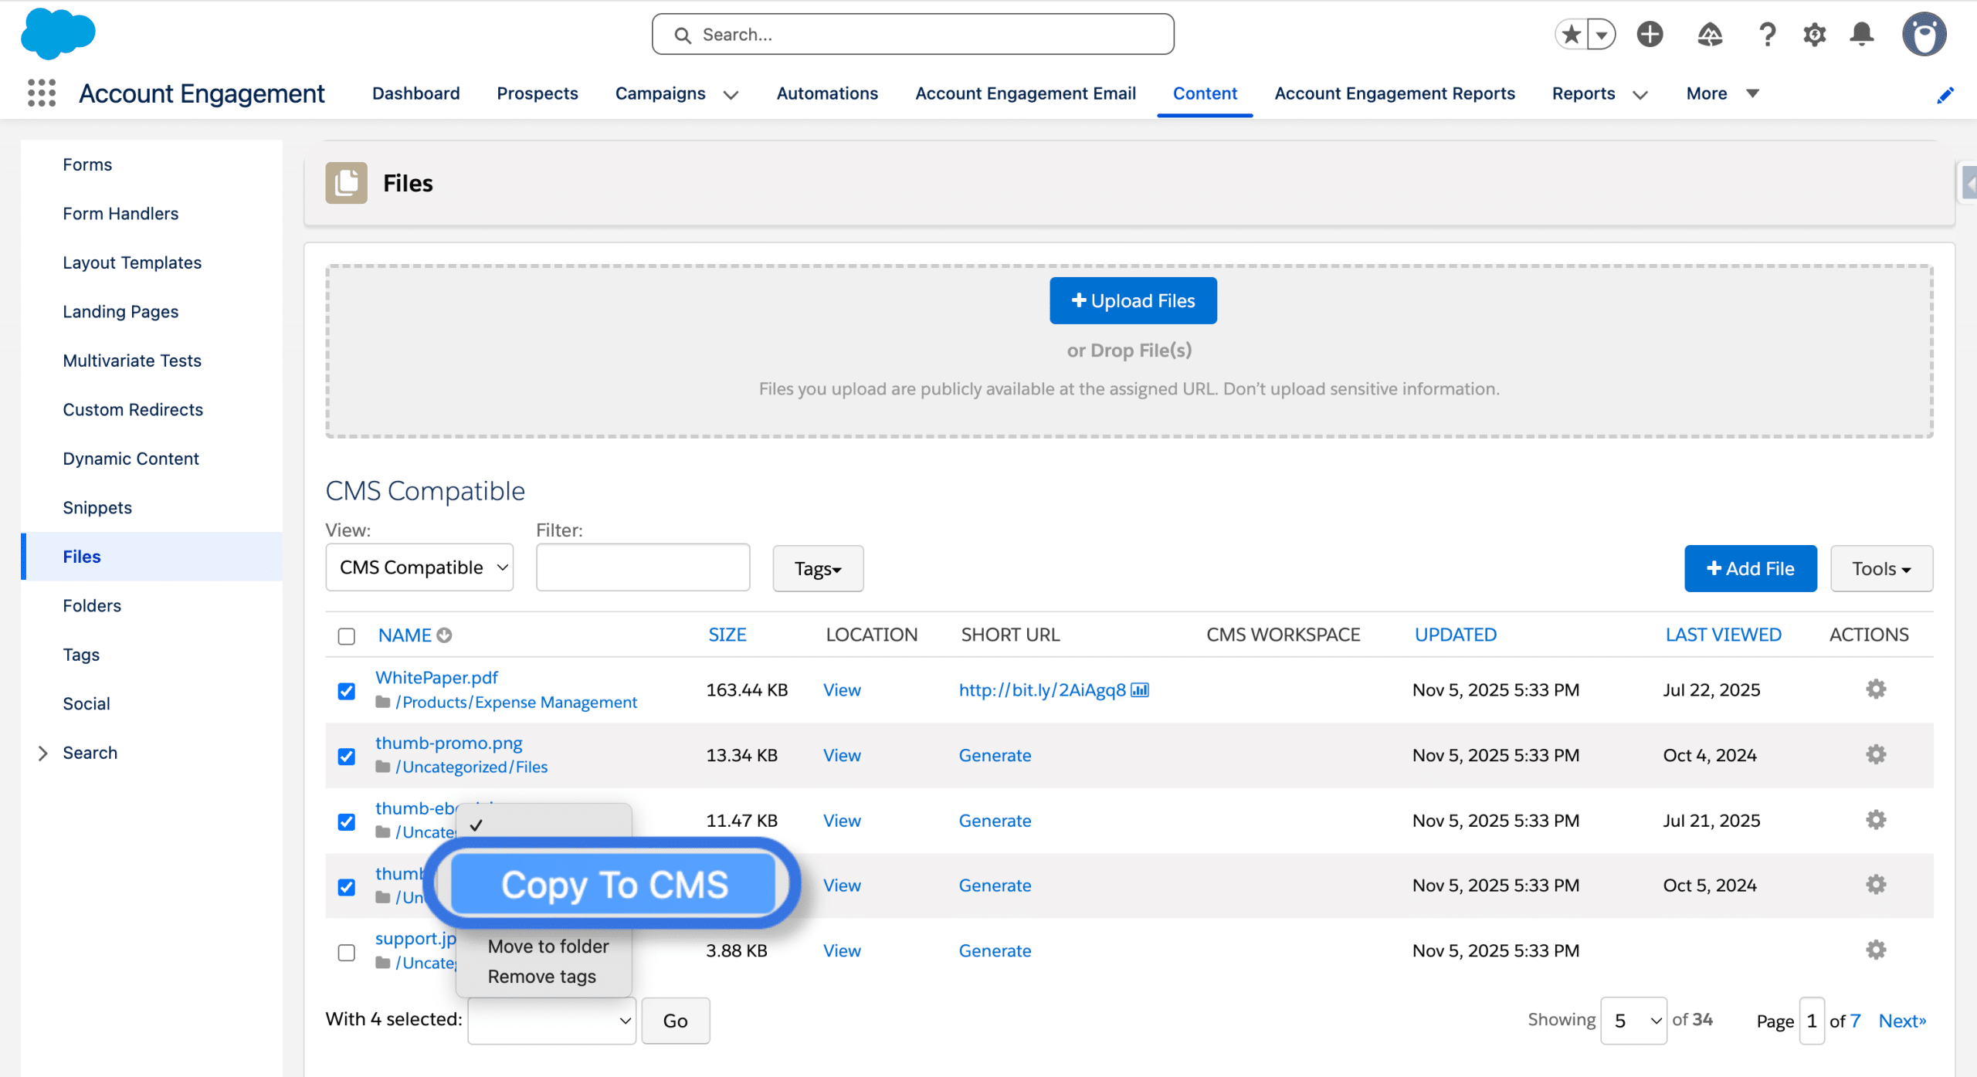Select Move to folder from the menu
1977x1077 pixels.
pos(548,947)
